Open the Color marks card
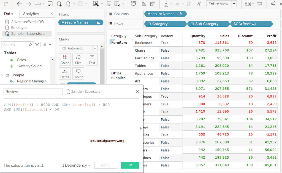Screen dimensions: 282x173 [x=65, y=59]
